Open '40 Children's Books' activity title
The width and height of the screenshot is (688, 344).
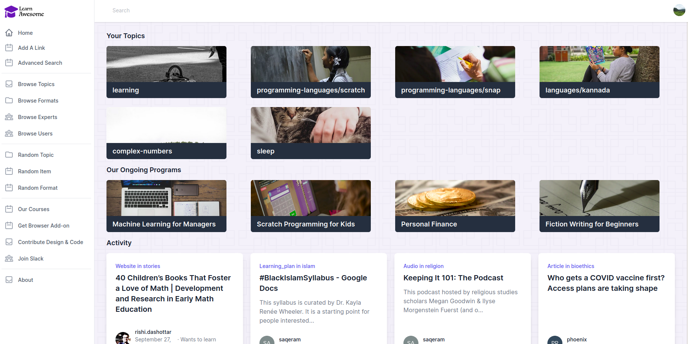[x=173, y=293]
